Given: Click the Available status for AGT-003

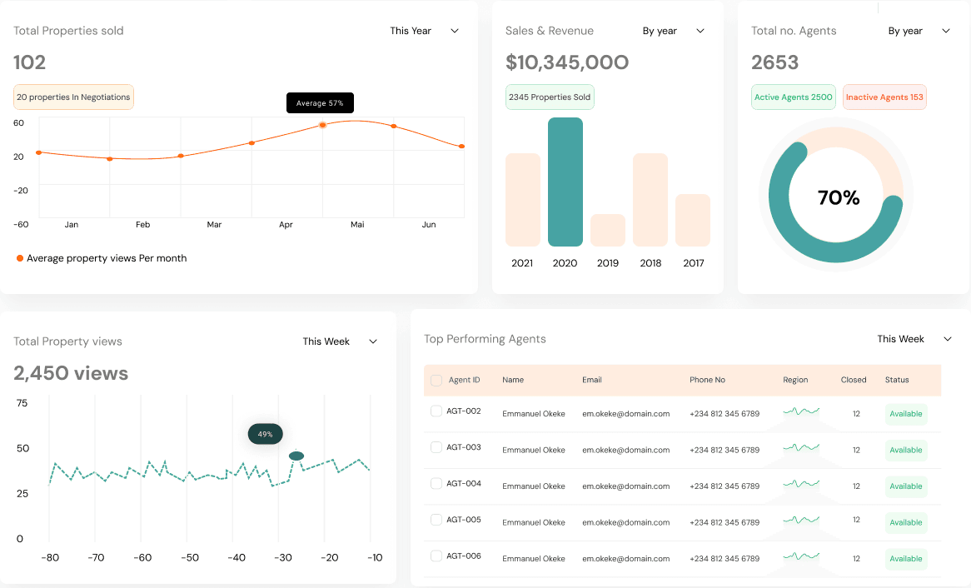Looking at the screenshot, I should pos(906,451).
